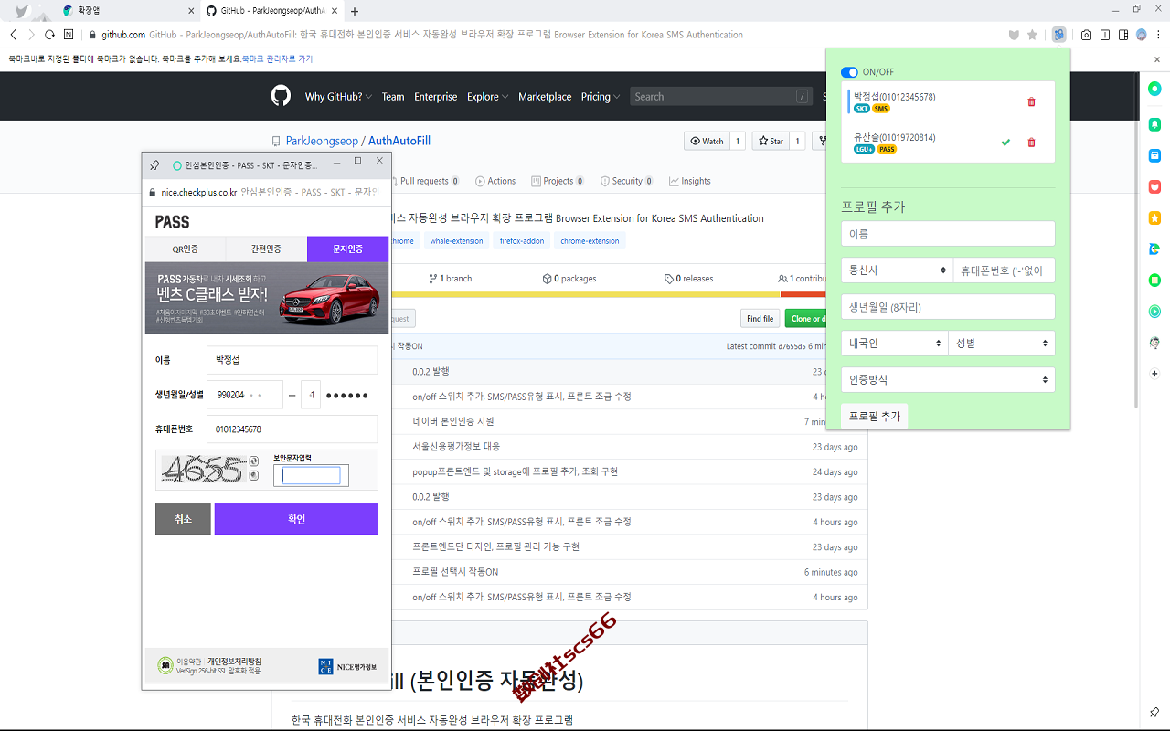Open the profile avatar in browser toolbar
Viewport: 1170px width, 731px height.
[x=1142, y=35]
